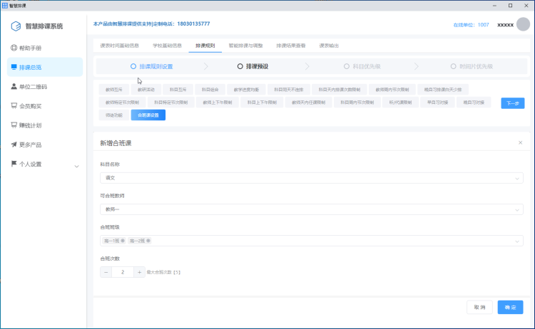
Task: Open the 合班班级 multi-select dropdown
Action: (311, 241)
